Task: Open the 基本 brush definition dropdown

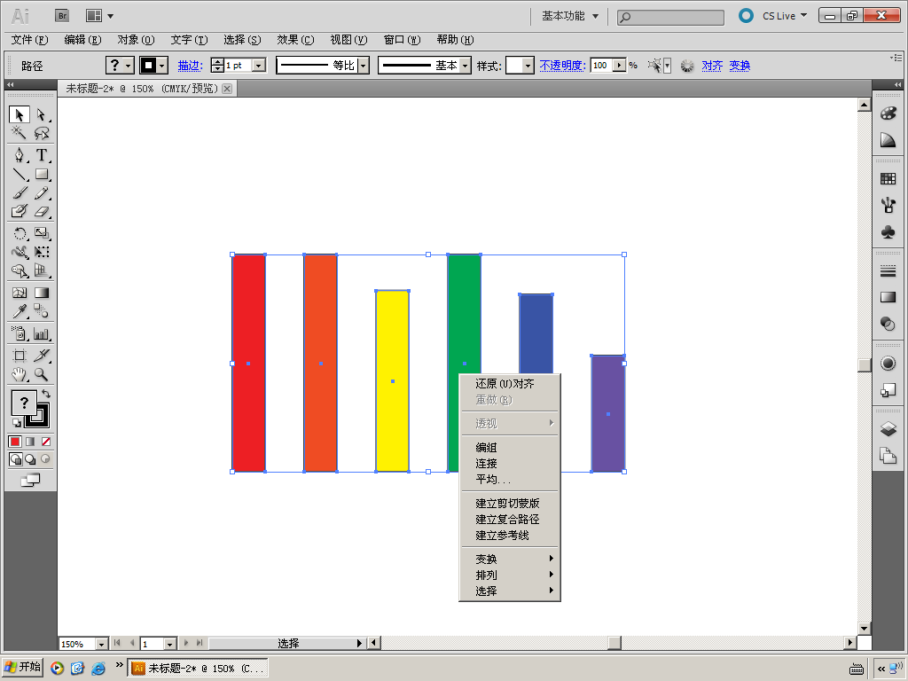Action: [465, 66]
